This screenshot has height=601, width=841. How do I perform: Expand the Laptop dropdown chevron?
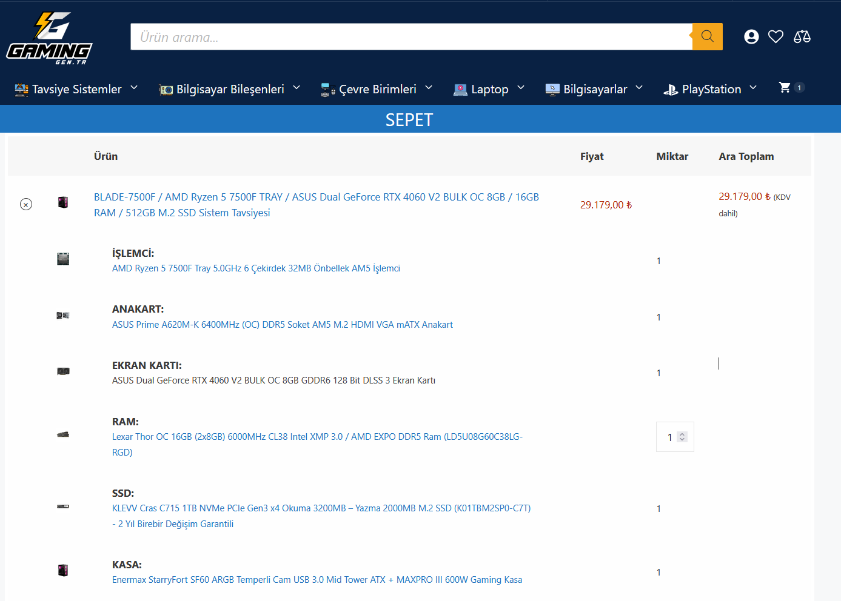(x=521, y=88)
